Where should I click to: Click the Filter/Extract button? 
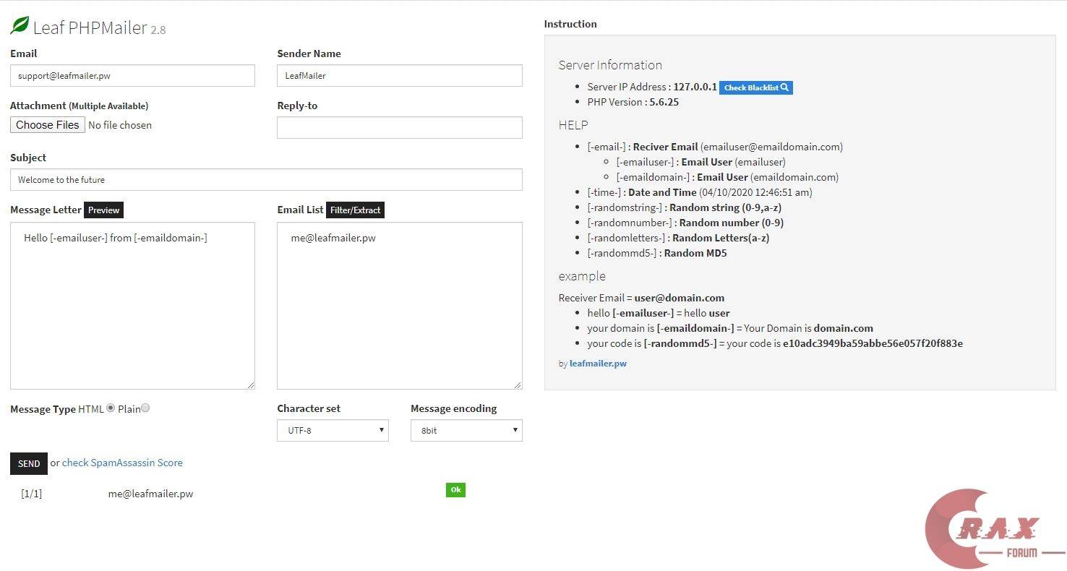(x=355, y=210)
